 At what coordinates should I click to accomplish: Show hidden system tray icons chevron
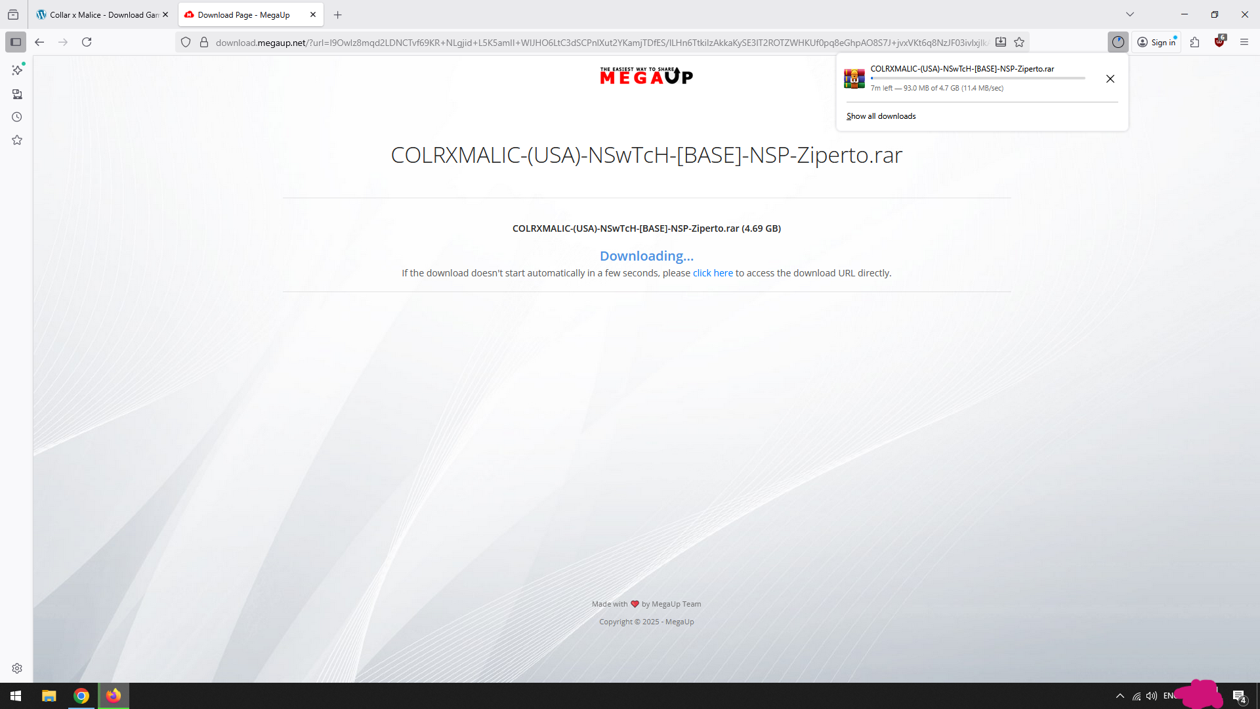[1120, 696]
